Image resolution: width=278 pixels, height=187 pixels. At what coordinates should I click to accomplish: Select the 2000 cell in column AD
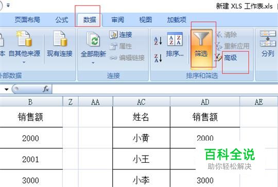pyautogui.click(x=205, y=138)
